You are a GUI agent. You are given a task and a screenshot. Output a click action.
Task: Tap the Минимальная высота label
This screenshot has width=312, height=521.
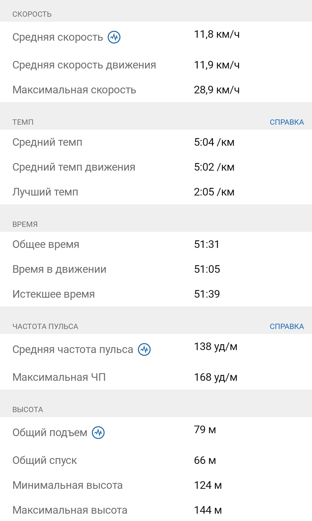point(67,485)
